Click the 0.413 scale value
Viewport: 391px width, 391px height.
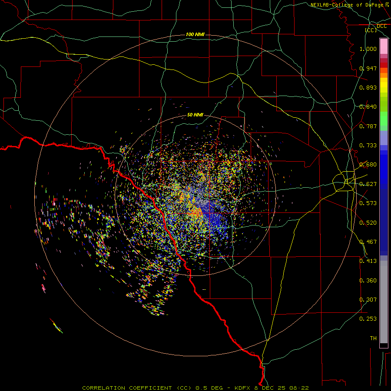pyautogui.click(x=368, y=261)
